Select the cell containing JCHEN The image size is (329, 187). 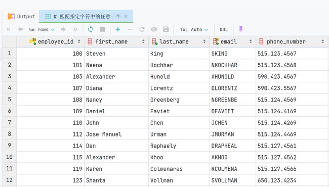point(233,122)
